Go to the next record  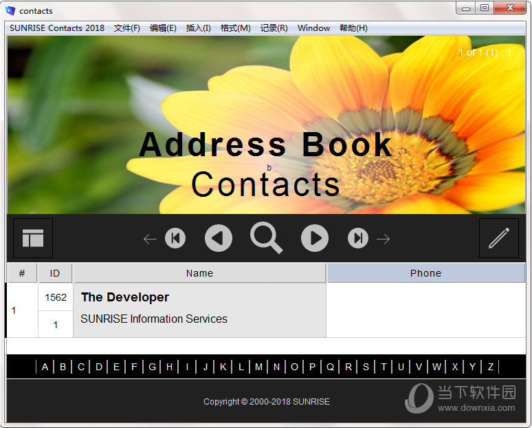(x=315, y=238)
